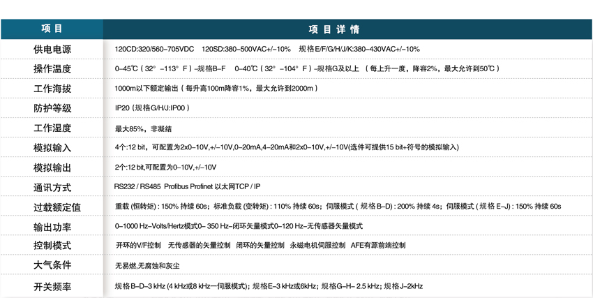
Task: Click the RS232 / RS485 communication text
Action: [137, 187]
